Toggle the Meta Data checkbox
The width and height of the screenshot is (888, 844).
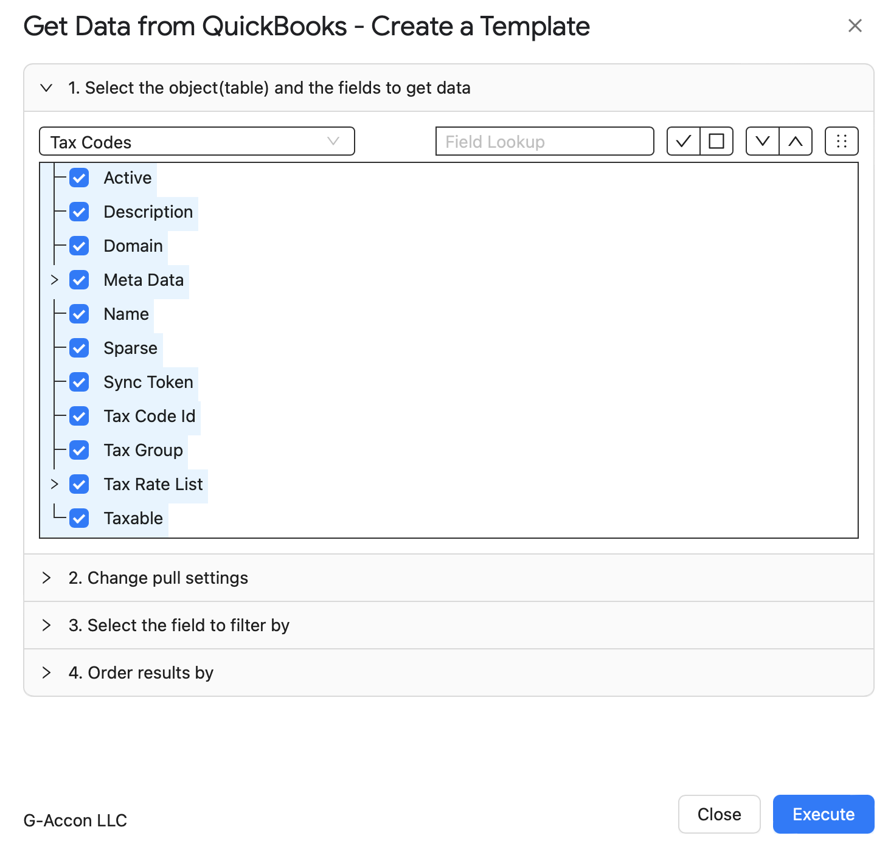tap(79, 280)
